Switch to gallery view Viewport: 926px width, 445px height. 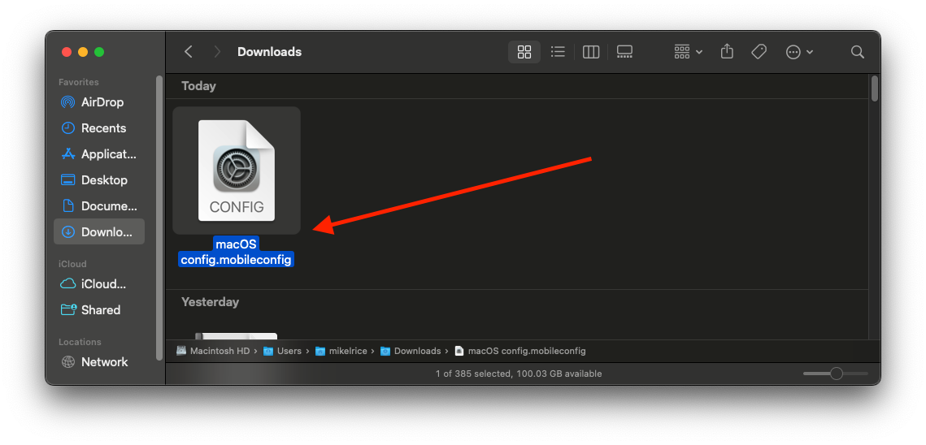(x=624, y=52)
